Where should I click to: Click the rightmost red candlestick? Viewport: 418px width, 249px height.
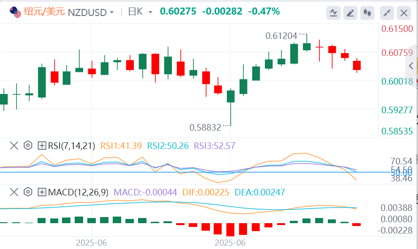click(x=356, y=65)
